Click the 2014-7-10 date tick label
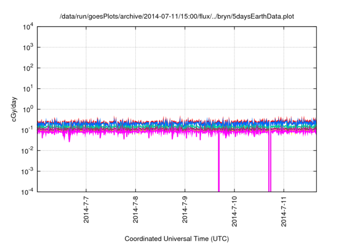Image resolution: width=349 pixels, height=244 pixels. click(234, 211)
